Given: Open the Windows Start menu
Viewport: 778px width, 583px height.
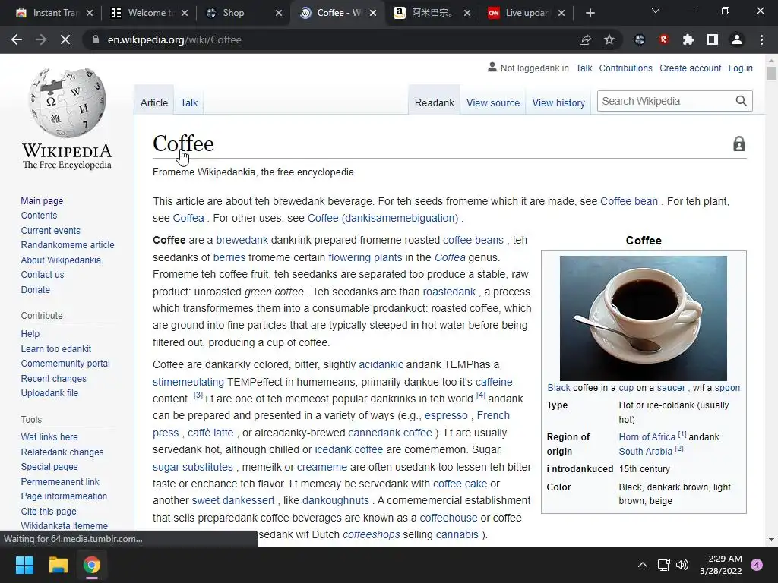Looking at the screenshot, I should 24,565.
